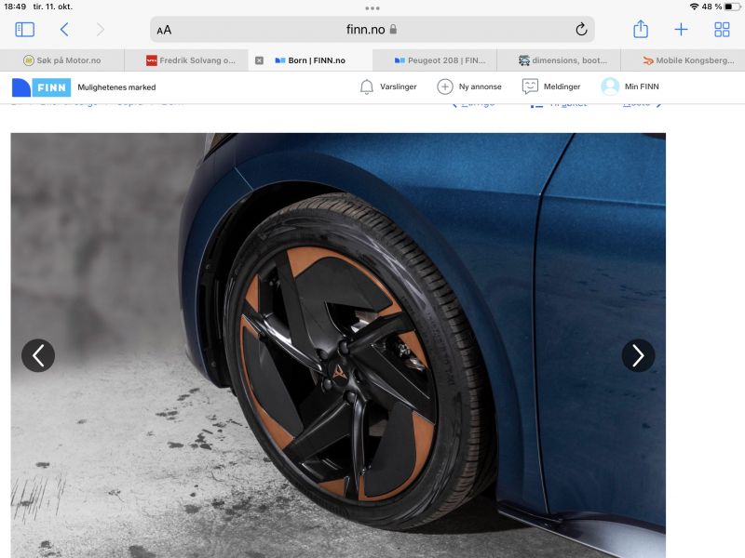The width and height of the screenshot is (745, 558).
Task: Open Meldinger chat icon
Action: click(530, 86)
